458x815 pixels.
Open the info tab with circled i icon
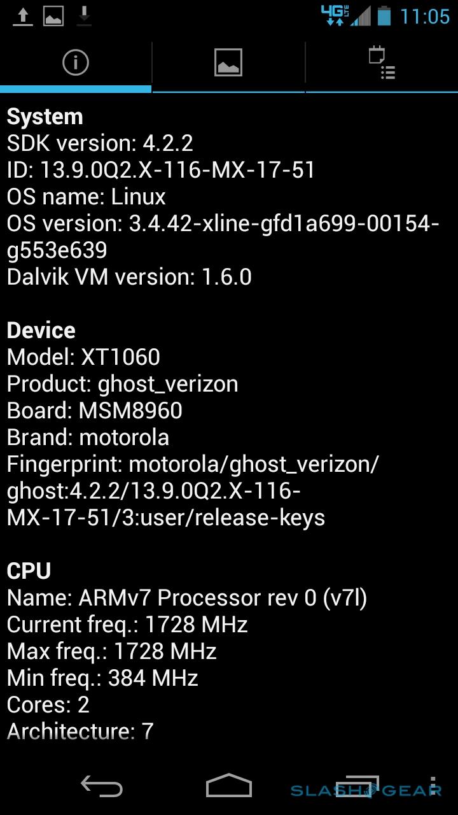(76, 62)
